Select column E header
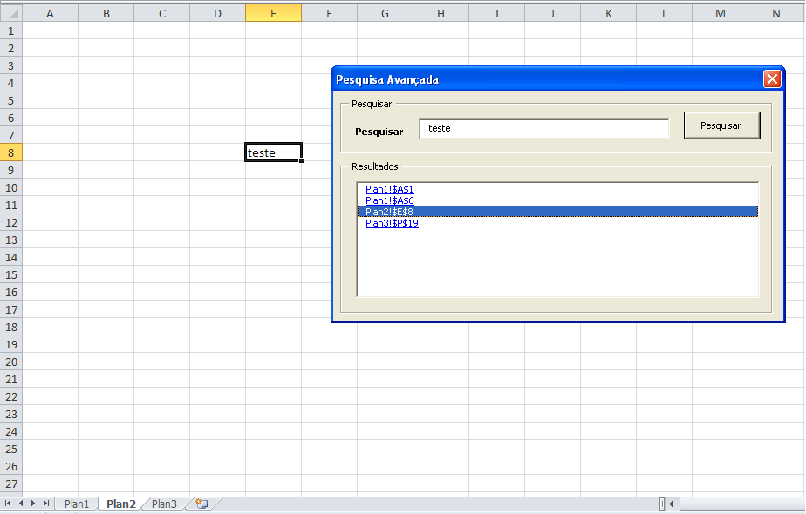This screenshot has width=806, height=514. coord(273,13)
